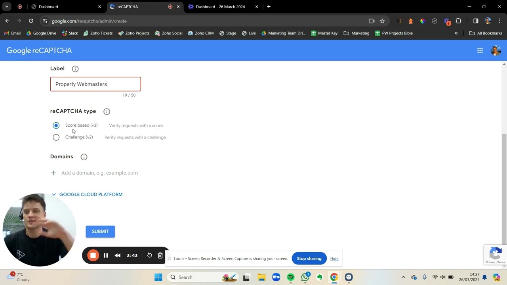Click the Domains info icon
507x285 pixels.
(84, 157)
